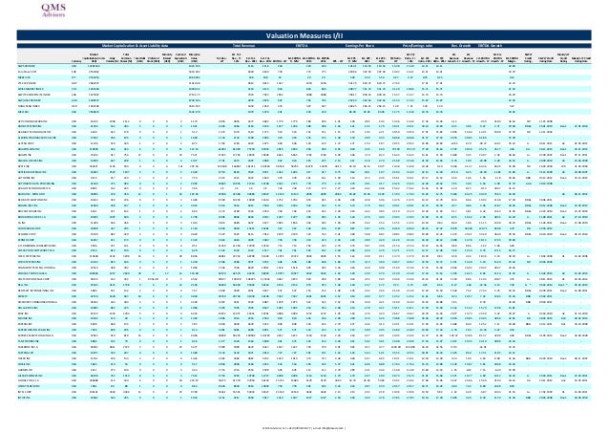Click the 'Earnings Per Share' section header

(360, 46)
